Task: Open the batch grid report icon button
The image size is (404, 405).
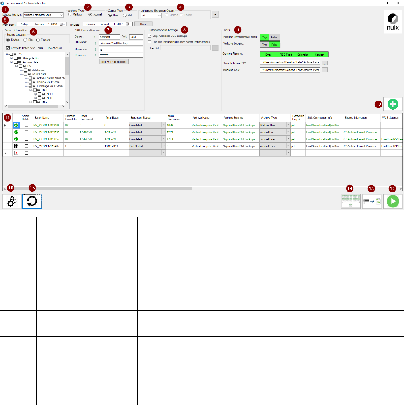Action: (351, 201)
